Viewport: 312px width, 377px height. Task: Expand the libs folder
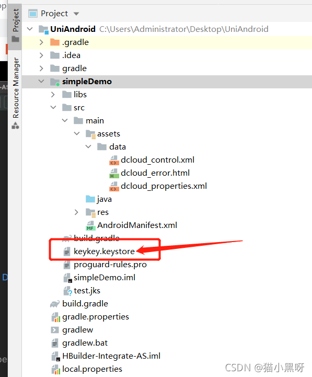click(x=53, y=95)
